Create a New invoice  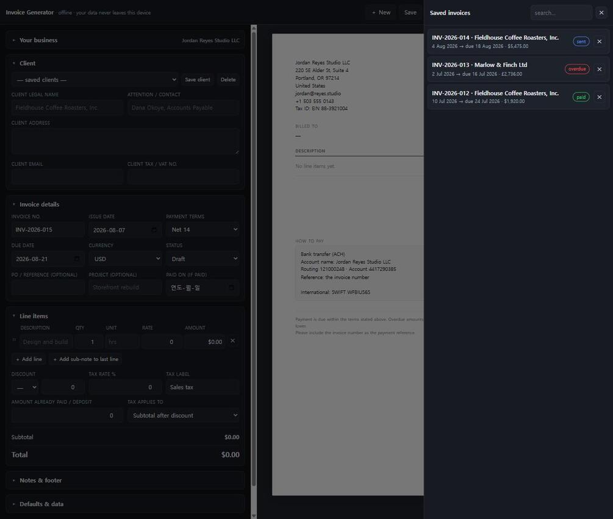tap(381, 13)
